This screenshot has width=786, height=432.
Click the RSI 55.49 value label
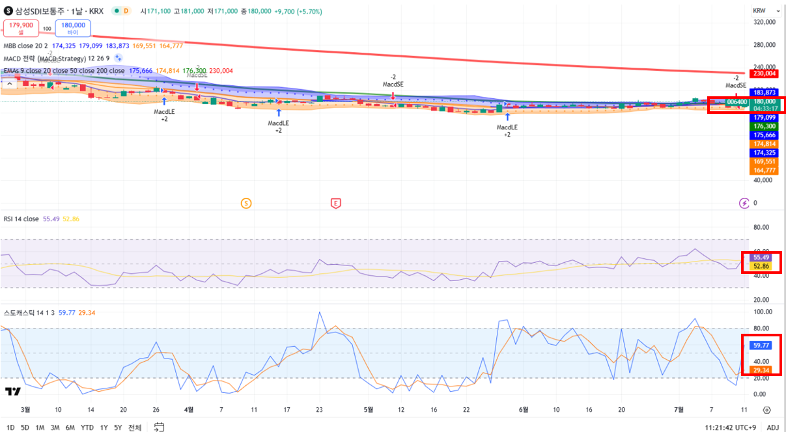click(x=761, y=258)
